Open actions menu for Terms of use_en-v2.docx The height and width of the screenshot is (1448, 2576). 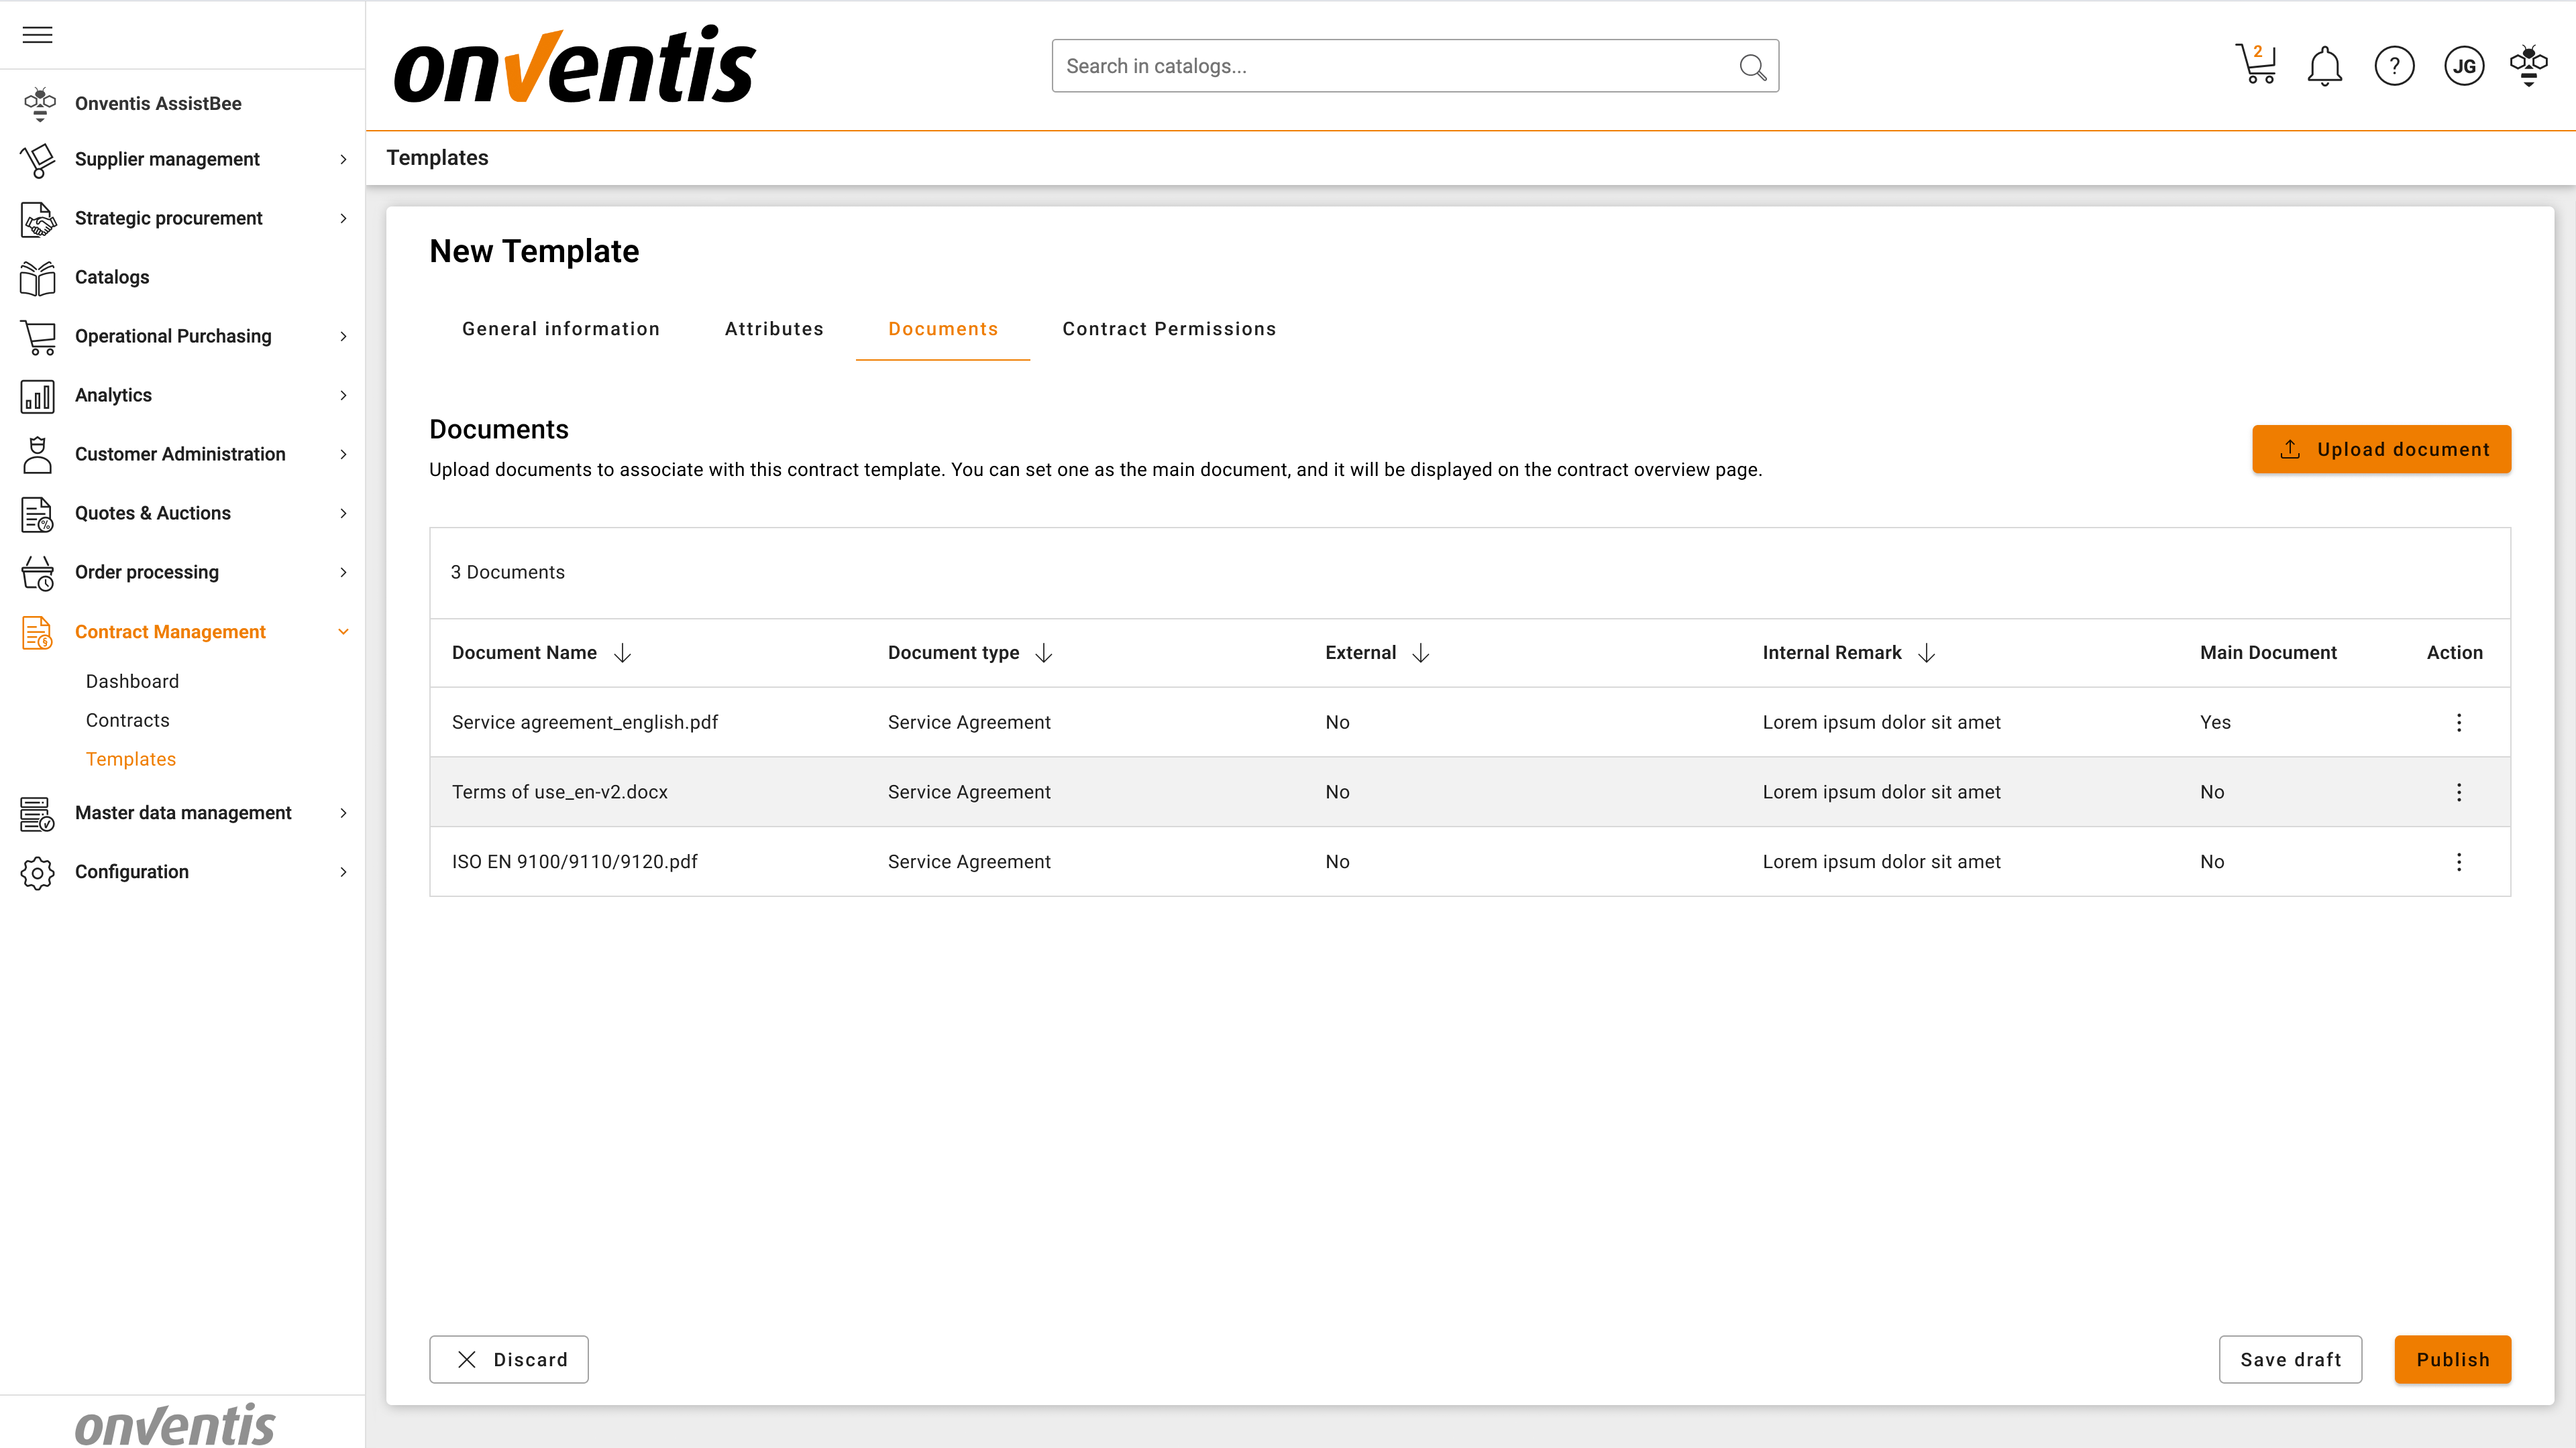pyautogui.click(x=2459, y=792)
